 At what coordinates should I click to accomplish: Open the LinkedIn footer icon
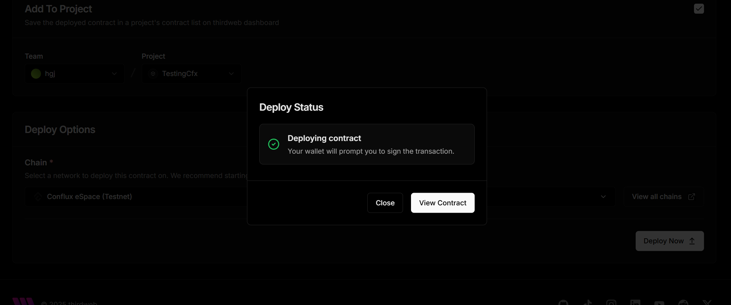coord(635,303)
